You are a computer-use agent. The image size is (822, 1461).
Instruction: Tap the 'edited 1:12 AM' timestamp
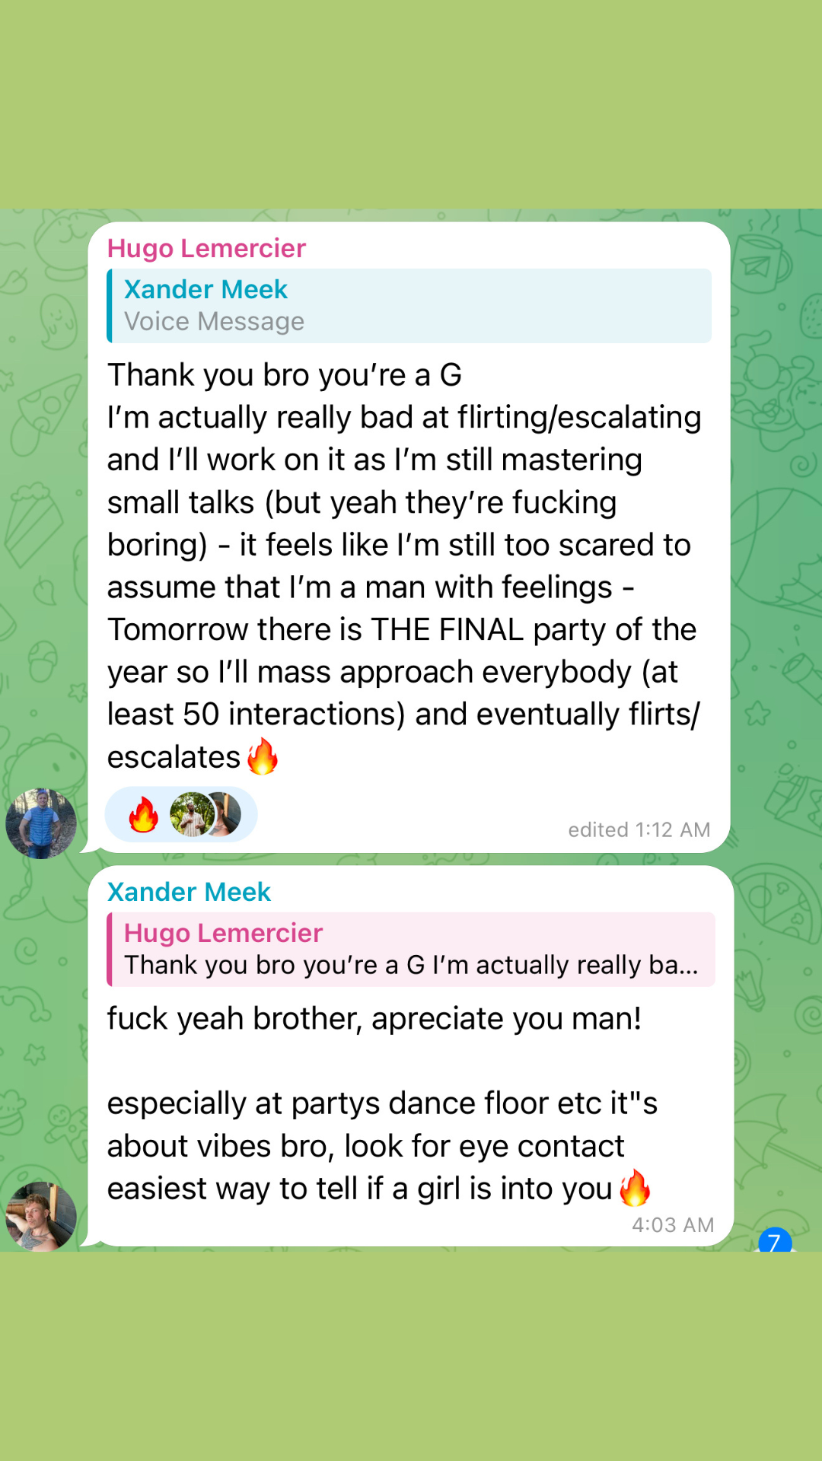point(639,829)
